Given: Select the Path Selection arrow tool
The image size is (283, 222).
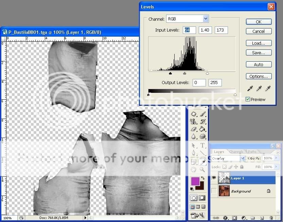Looking at the screenshot, I should tap(194, 145).
